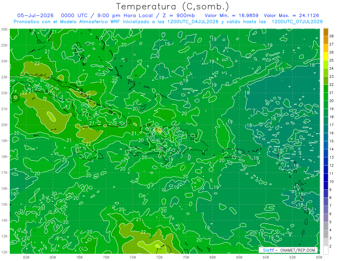The width and height of the screenshot is (339, 261).
Task: Click latitude axis label '20N'
Action: 4,125
